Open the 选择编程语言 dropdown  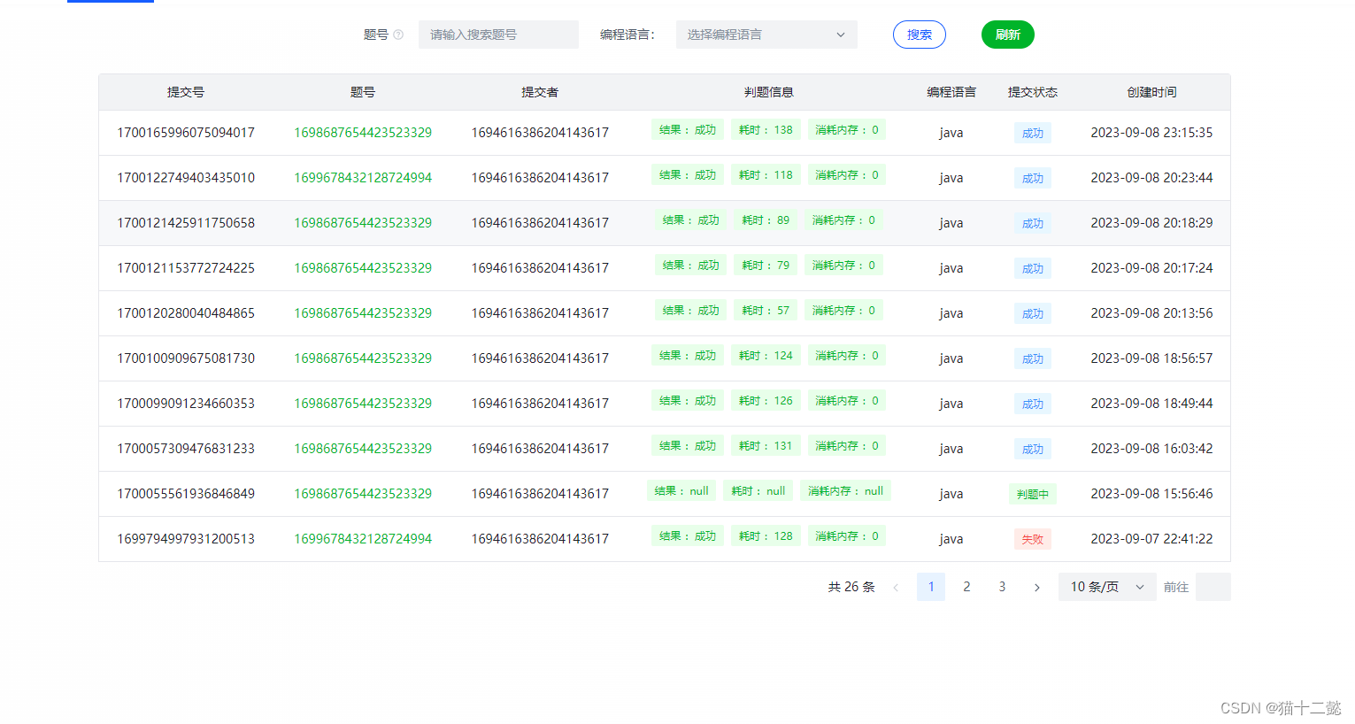(766, 35)
